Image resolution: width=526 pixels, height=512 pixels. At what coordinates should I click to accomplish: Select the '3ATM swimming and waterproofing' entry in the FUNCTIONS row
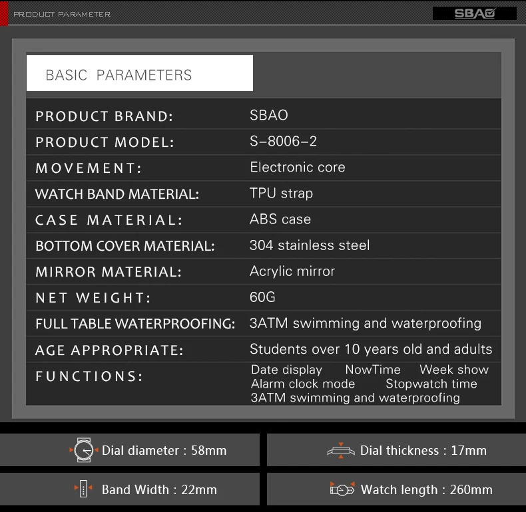pos(356,398)
